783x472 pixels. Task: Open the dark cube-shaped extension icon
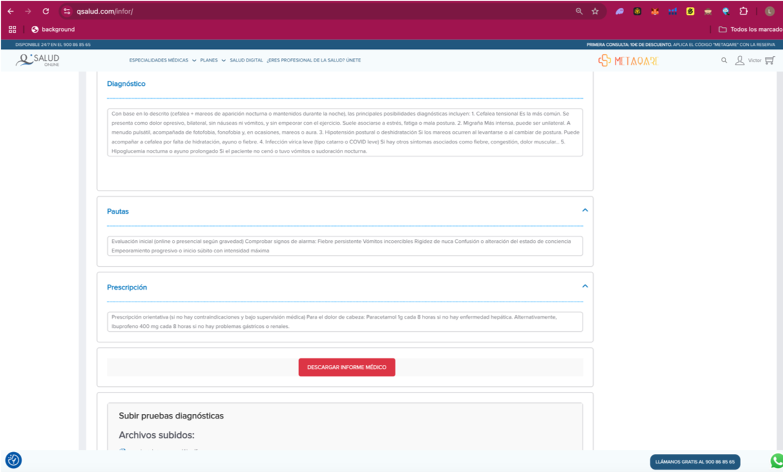(x=637, y=12)
